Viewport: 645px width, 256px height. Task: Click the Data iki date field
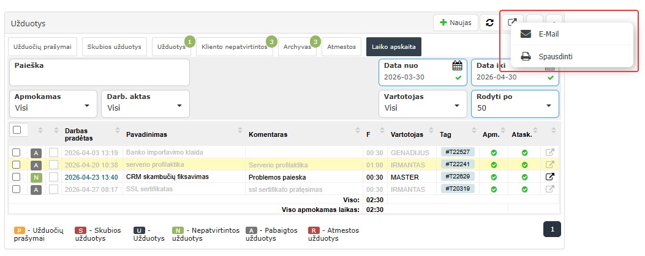pyautogui.click(x=515, y=72)
